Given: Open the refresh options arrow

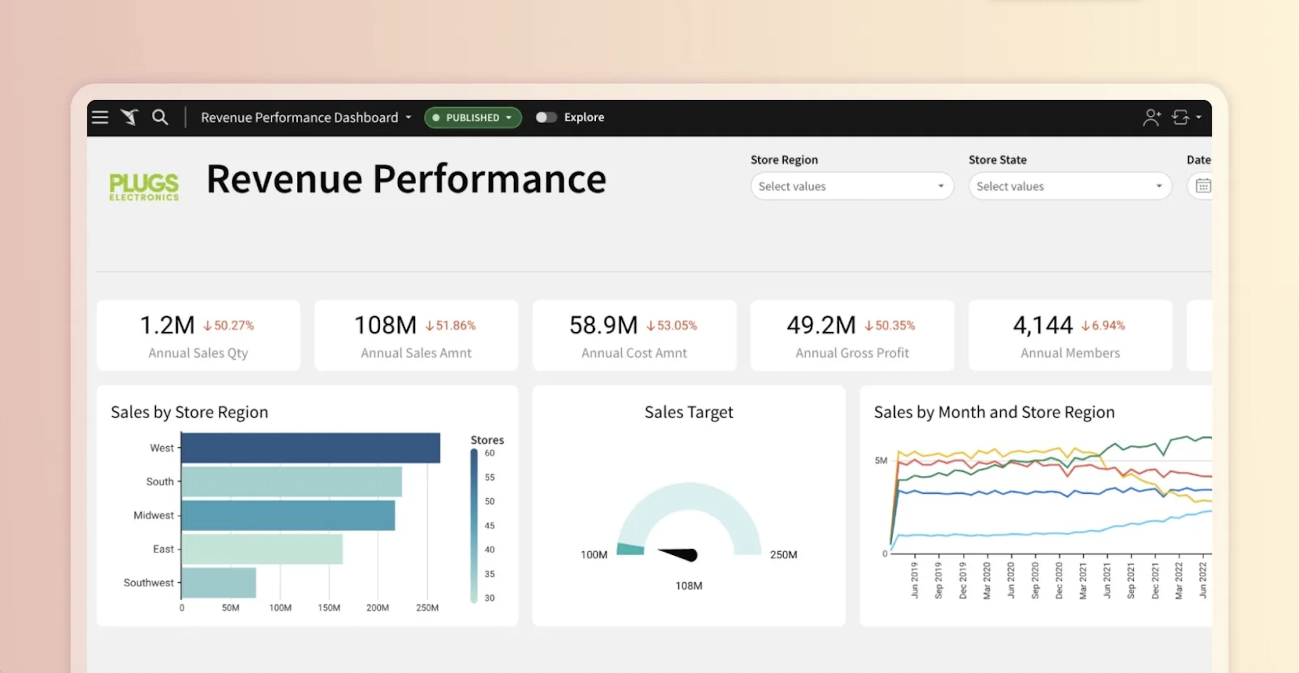Looking at the screenshot, I should 1199,117.
